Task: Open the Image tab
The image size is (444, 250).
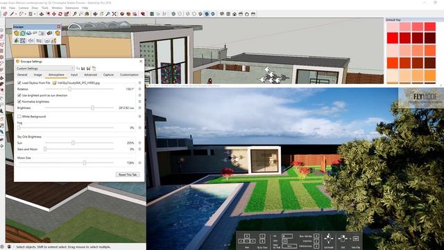Action: (x=37, y=75)
